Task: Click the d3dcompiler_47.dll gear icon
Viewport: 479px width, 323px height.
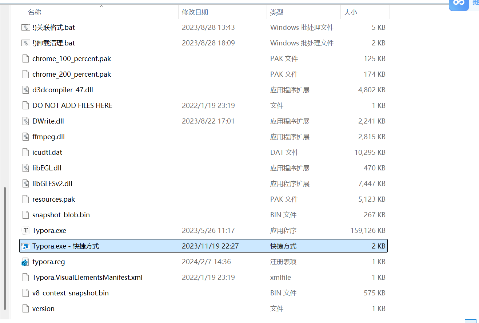Action: click(25, 90)
